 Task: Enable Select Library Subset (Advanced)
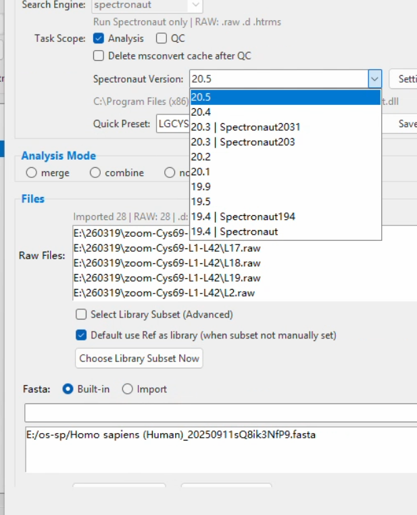click(x=81, y=315)
